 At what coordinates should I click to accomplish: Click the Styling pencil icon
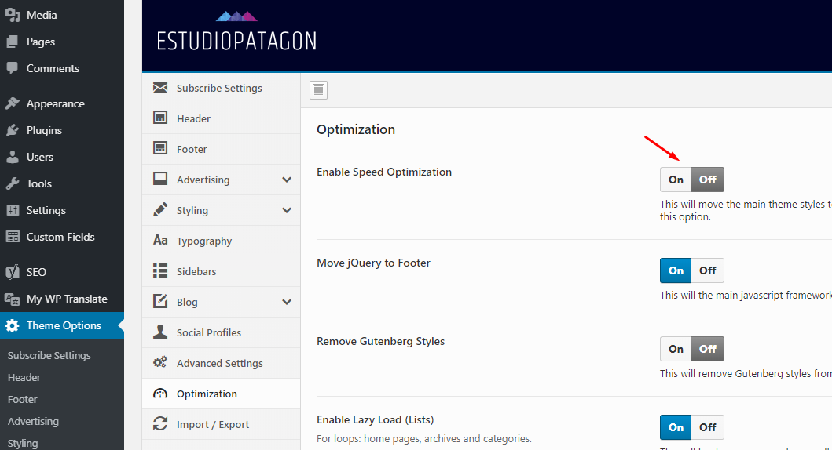(160, 209)
